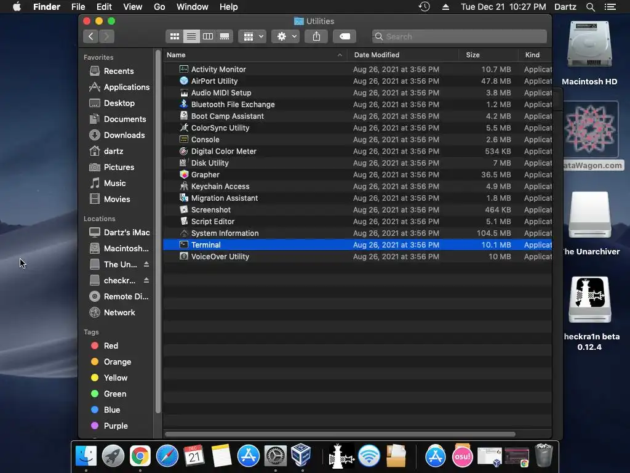Open Trash in the Dock

coord(544,456)
